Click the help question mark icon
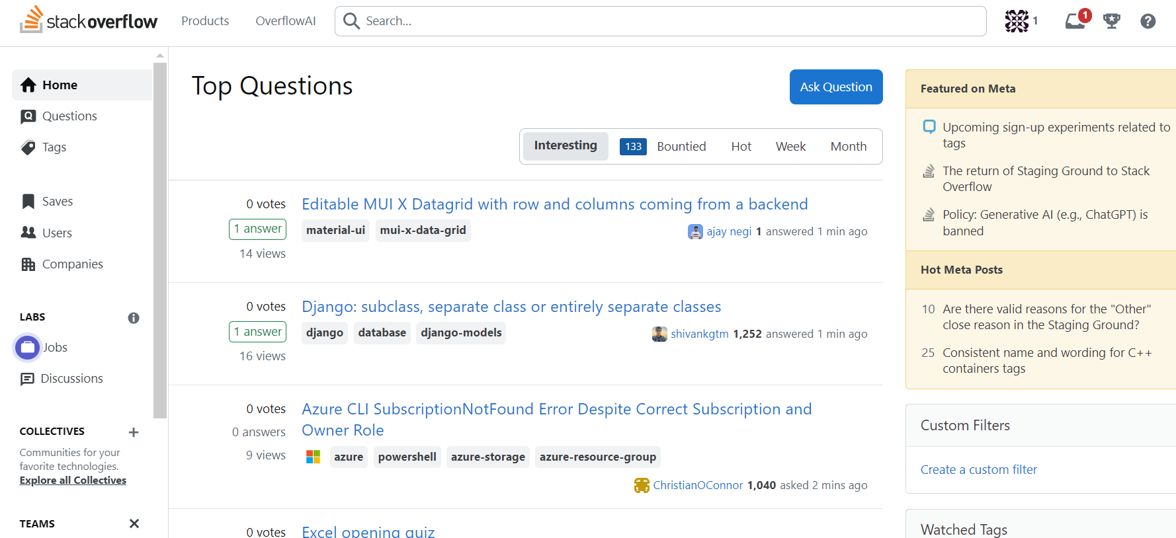 (x=1148, y=21)
